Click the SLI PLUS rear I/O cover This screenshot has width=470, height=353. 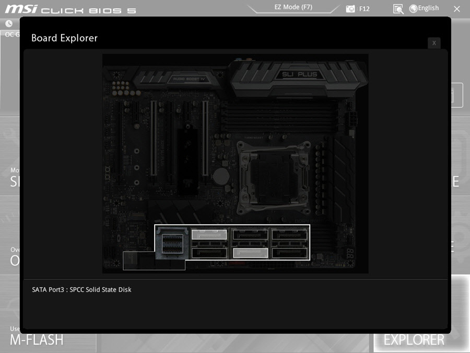tap(299, 76)
